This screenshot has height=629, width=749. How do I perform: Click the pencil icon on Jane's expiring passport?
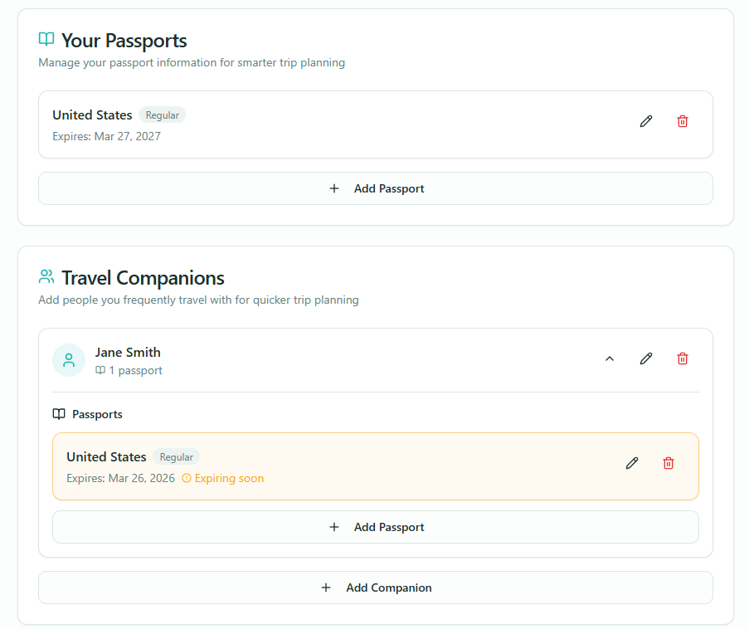coord(632,463)
